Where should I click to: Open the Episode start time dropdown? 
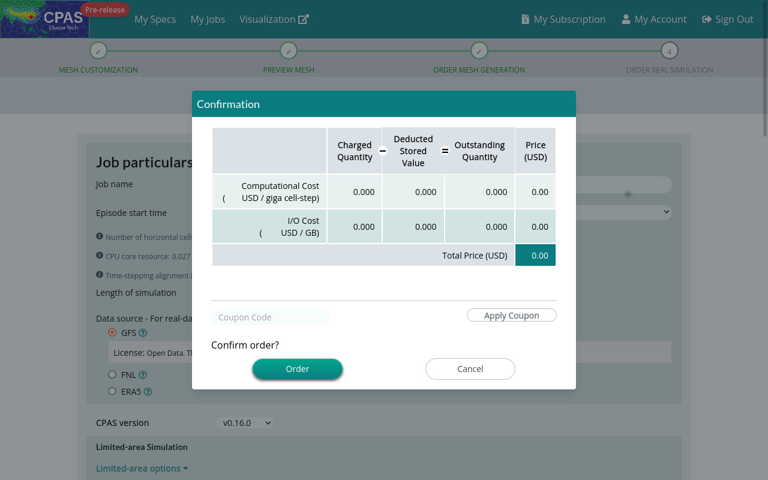(623, 212)
